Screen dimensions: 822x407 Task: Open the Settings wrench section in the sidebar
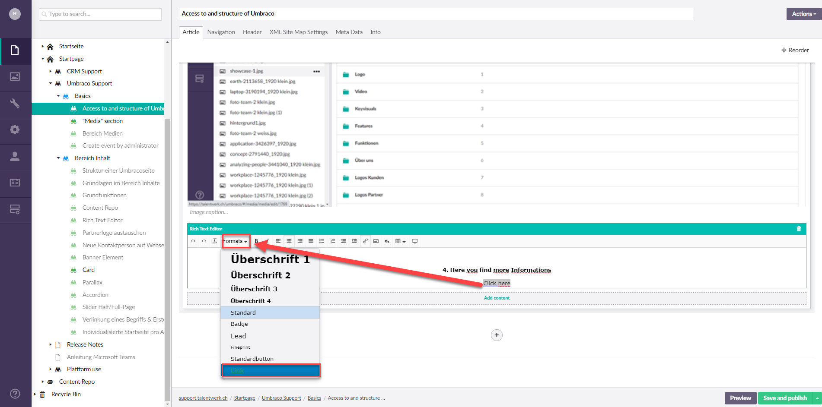coord(15,104)
